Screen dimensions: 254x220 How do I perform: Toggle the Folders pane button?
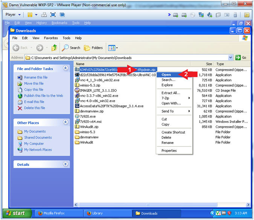pos(93,48)
